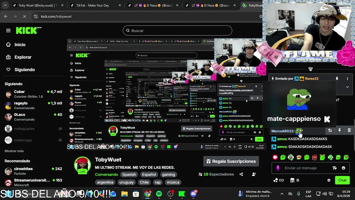The width and height of the screenshot is (355, 200).
Task: Share the TobyWuet stream
Action: pyautogui.click(x=241, y=174)
